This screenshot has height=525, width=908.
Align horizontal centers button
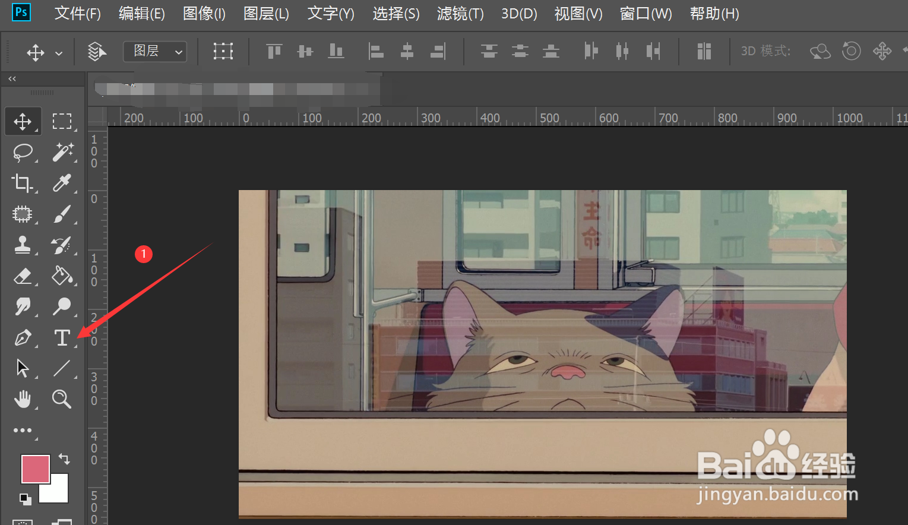point(407,52)
